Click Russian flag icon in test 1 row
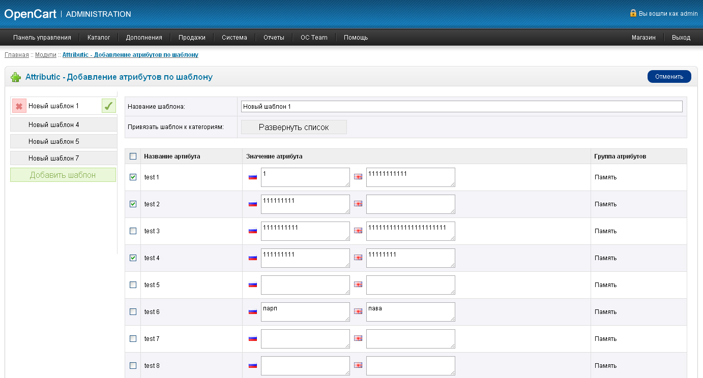Viewport: 703px width, 378px height. coord(253,177)
